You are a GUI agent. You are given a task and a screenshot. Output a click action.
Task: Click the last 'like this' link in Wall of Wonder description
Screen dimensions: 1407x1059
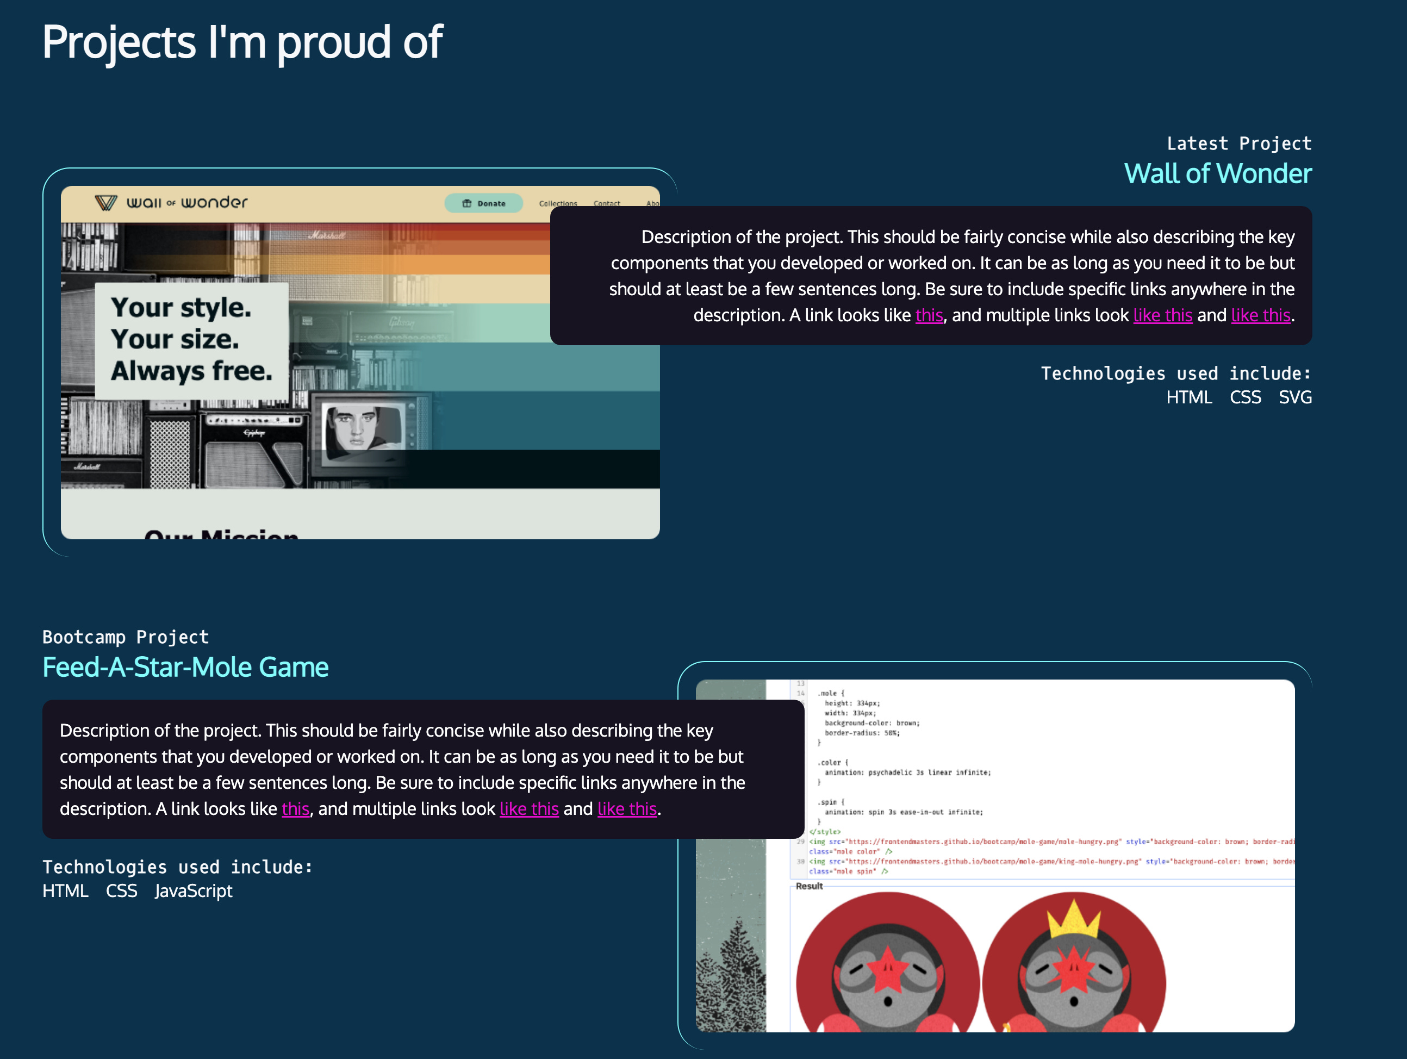click(x=1261, y=315)
